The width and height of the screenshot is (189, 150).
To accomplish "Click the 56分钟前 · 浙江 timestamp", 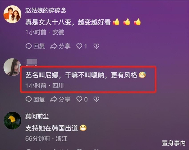I will [47, 139].
